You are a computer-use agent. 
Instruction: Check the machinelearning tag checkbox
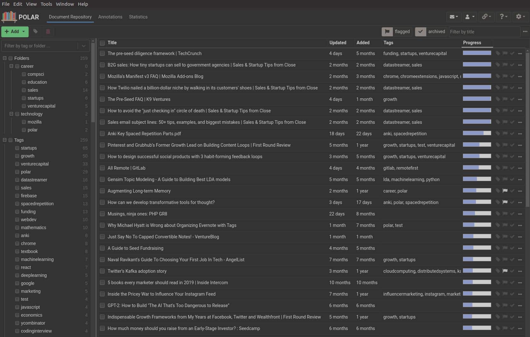coord(17,259)
